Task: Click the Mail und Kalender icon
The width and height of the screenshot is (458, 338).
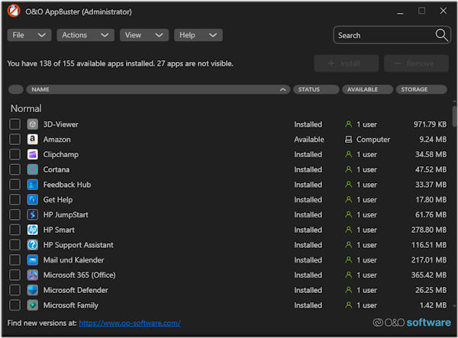Action: (x=32, y=260)
